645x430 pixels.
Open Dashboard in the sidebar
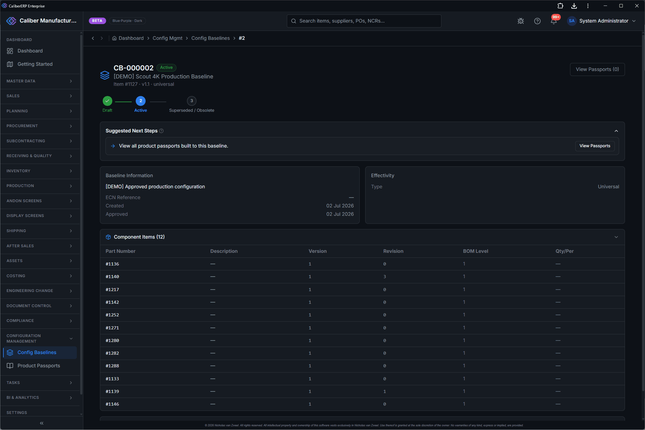[x=40, y=51]
